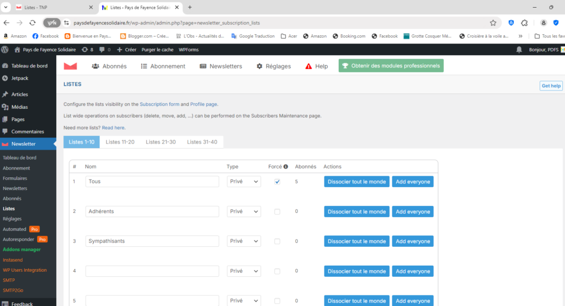
Task: Enable Forcé checkbox for Adhérents list
Action: click(x=277, y=212)
